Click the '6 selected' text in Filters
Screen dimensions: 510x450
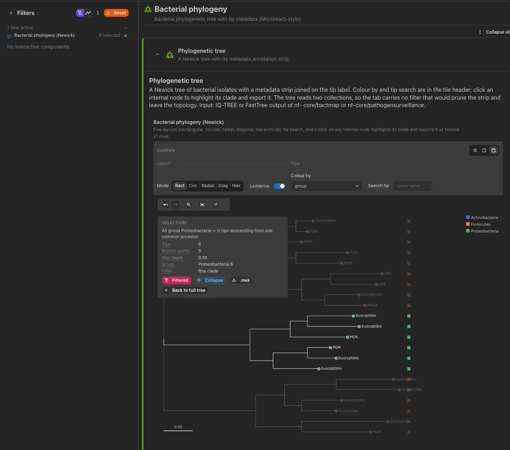coord(109,35)
